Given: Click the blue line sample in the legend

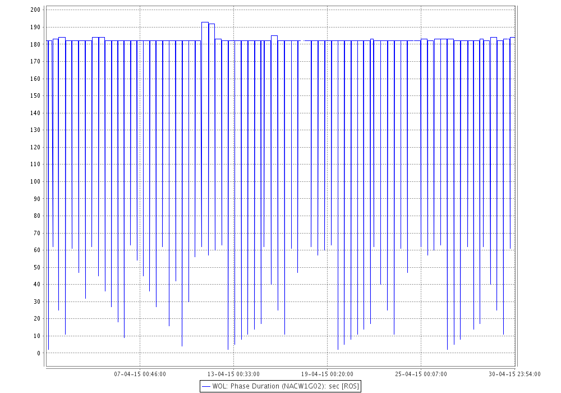Looking at the screenshot, I should point(206,387).
